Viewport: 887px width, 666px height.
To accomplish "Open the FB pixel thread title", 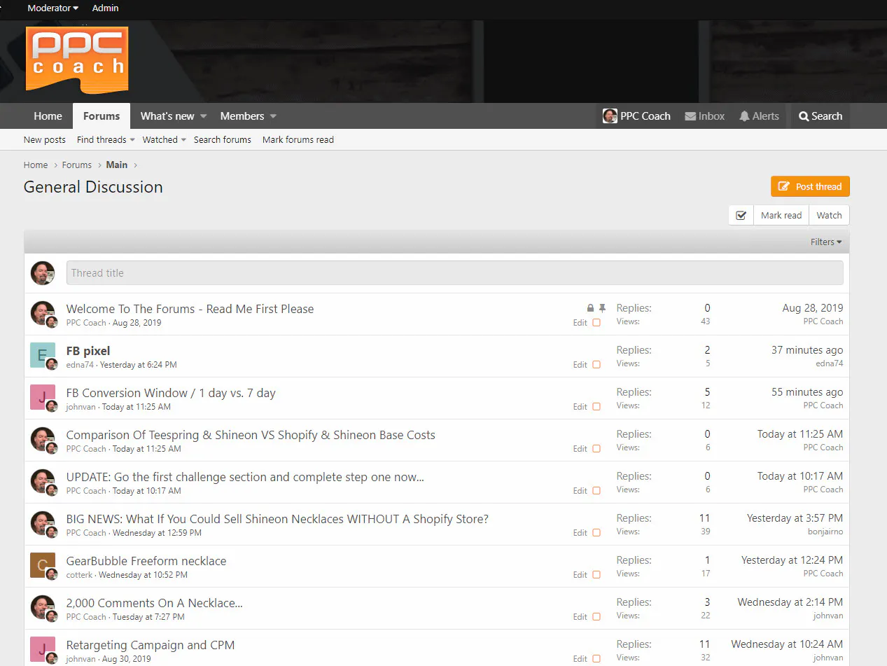I will point(88,351).
